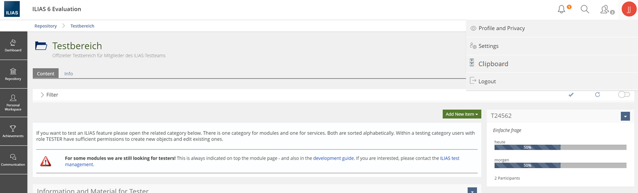
Task: Click the ILIAS logo
Action: [x=11, y=9]
